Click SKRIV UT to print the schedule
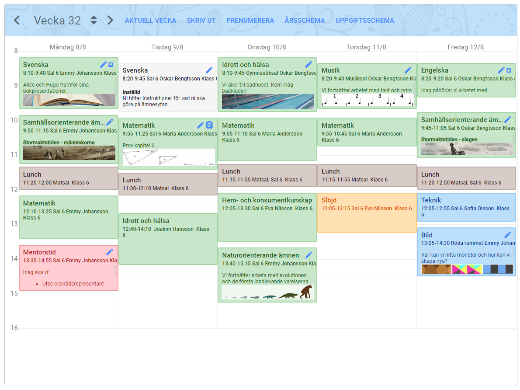This screenshot has width=520, height=390. pyautogui.click(x=201, y=21)
